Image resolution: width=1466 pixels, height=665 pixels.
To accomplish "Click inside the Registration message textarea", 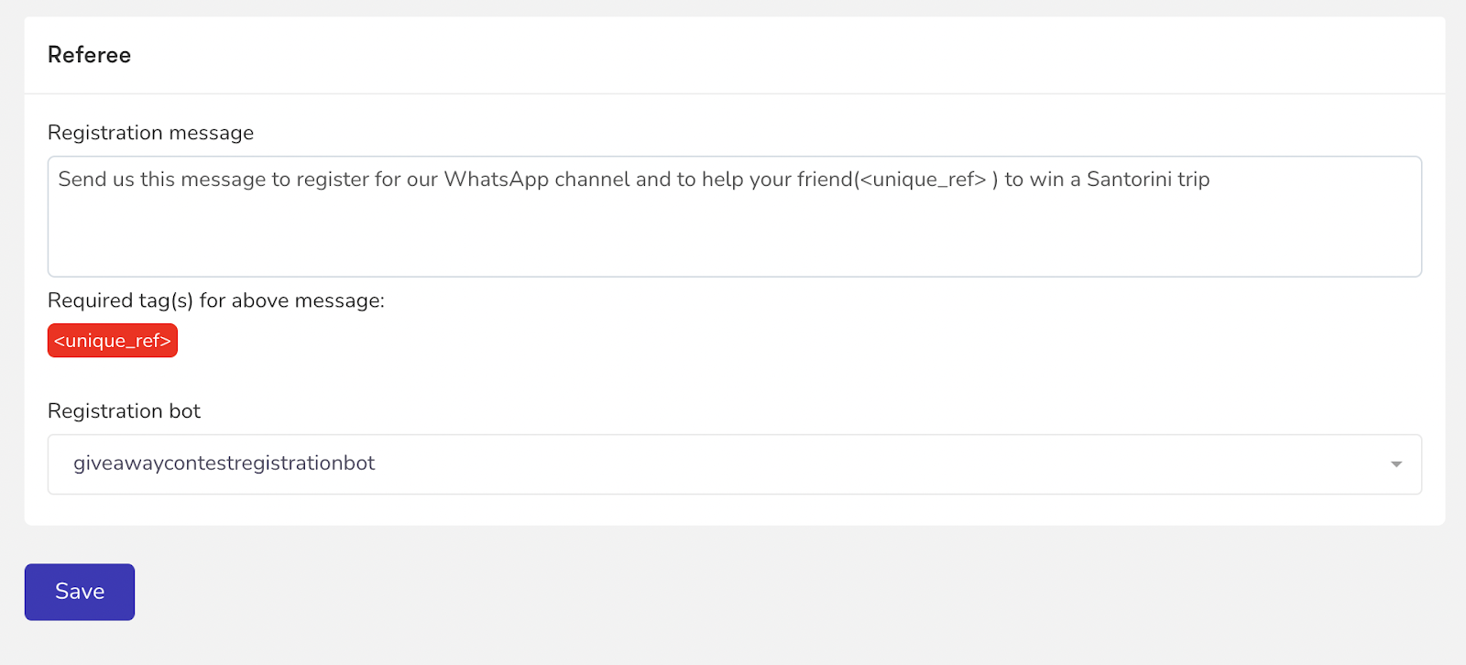I will coord(734,216).
